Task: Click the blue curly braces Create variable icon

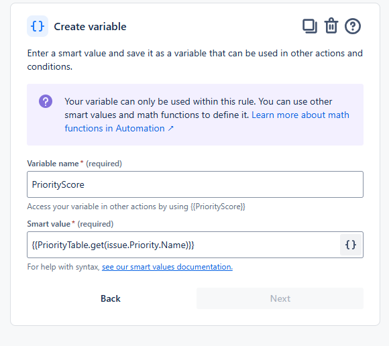Action: 38,26
